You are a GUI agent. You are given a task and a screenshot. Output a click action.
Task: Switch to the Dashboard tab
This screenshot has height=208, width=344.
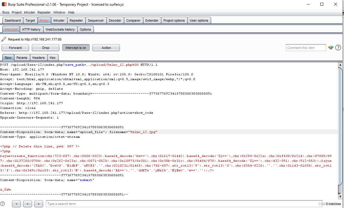pyautogui.click(x=13, y=20)
